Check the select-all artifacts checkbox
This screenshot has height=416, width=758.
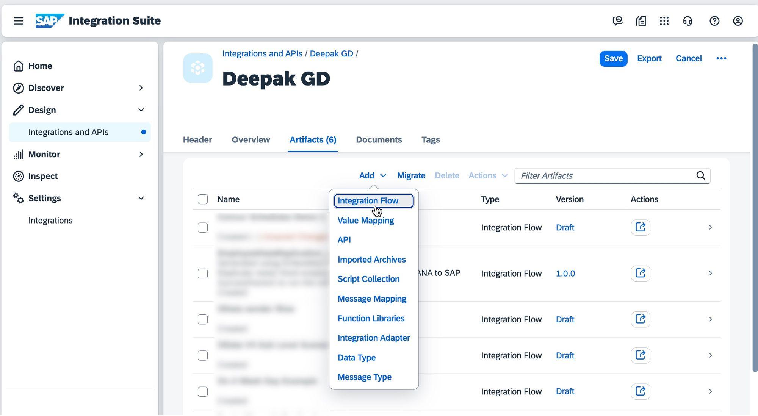pyautogui.click(x=202, y=199)
